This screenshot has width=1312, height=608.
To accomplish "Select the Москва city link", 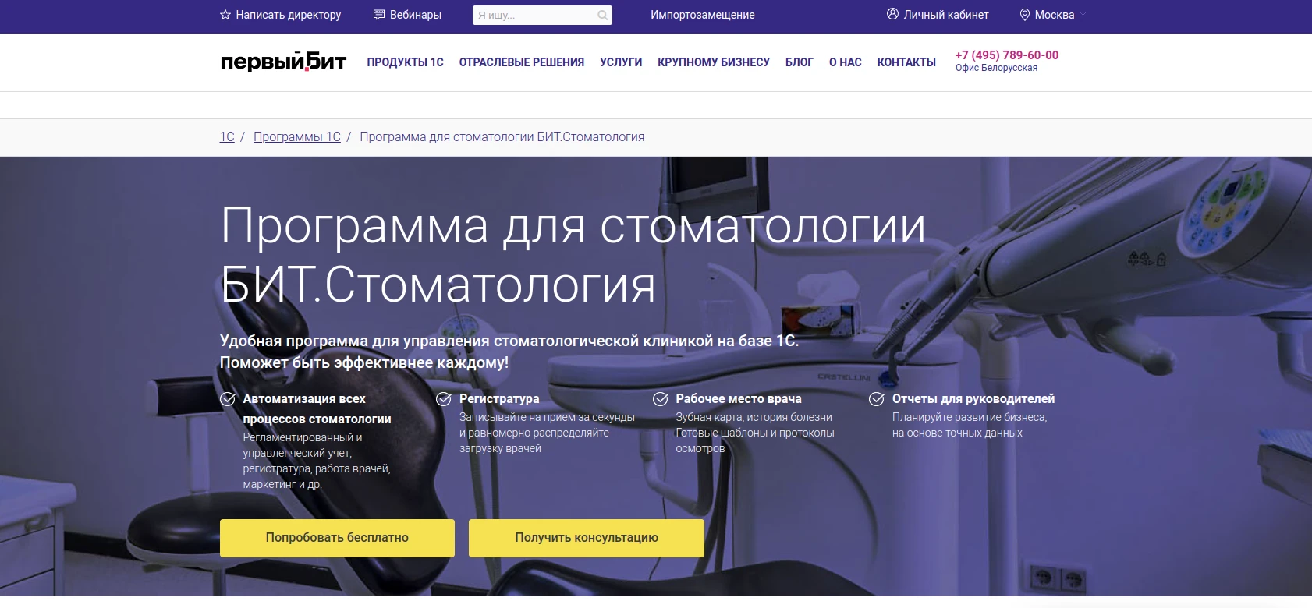I will coord(1055,15).
